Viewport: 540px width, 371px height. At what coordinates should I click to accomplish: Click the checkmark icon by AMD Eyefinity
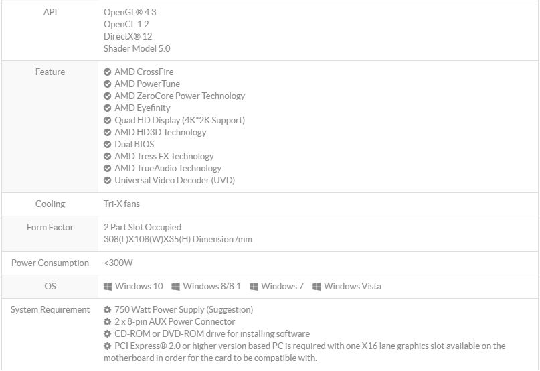pyautogui.click(x=108, y=108)
